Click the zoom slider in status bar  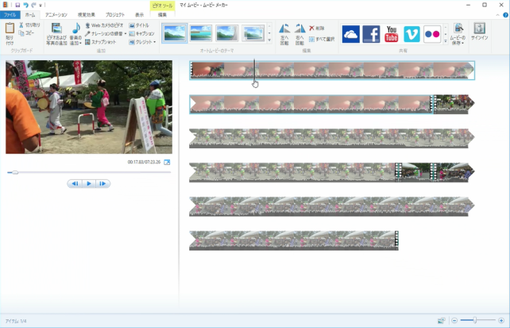pos(474,321)
